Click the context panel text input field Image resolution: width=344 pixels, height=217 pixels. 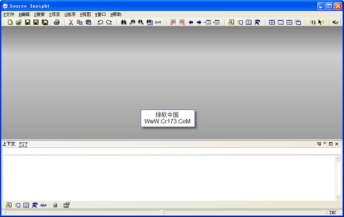point(172,151)
